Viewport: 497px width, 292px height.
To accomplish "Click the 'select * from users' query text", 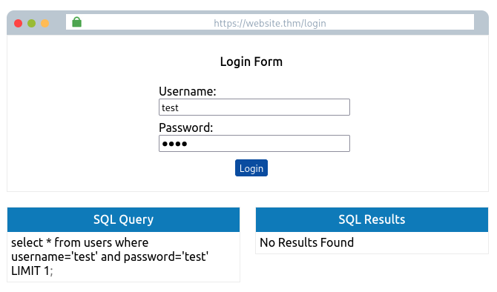I will (x=110, y=256).
